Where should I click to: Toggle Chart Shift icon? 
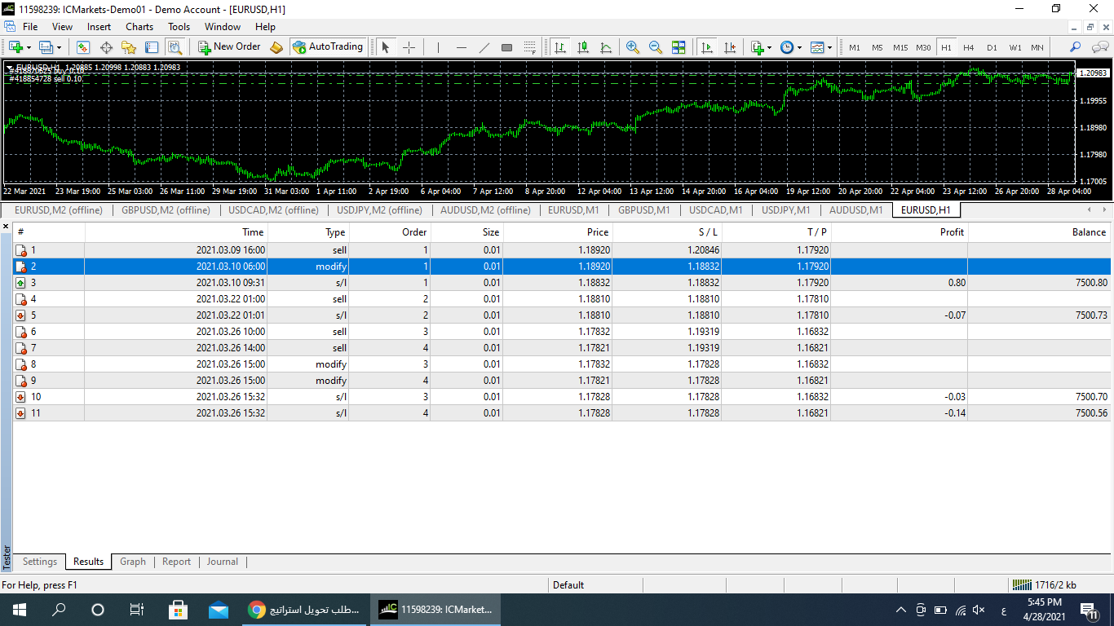point(730,47)
